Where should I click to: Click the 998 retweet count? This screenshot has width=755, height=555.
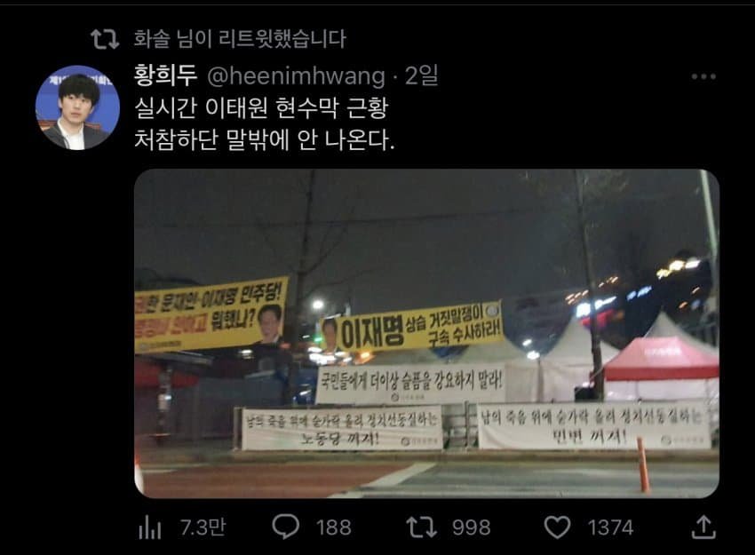pyautogui.click(x=472, y=527)
